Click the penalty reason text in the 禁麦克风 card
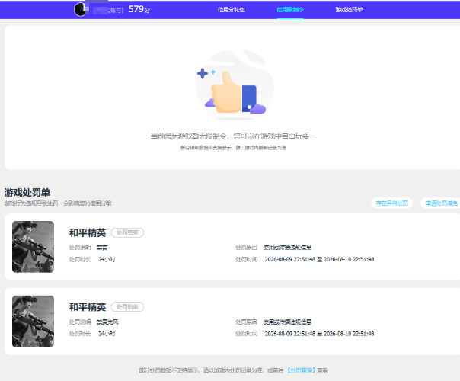Viewport: 460px width, 381px height. (287, 322)
